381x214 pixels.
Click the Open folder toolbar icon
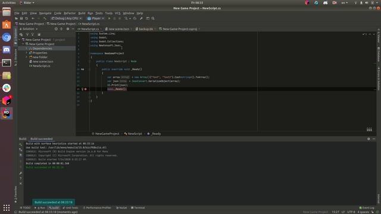click(x=16, y=18)
